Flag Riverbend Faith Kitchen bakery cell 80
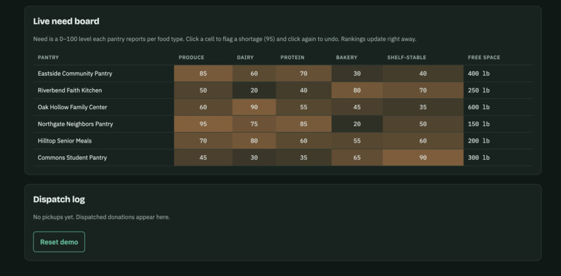 (357, 90)
